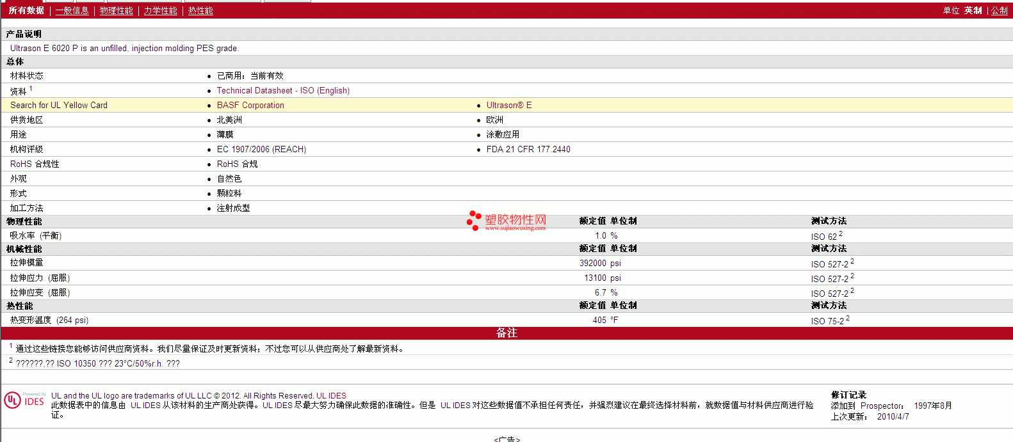Show the 热性能 tab
Image resolution: width=1013 pixels, height=442 pixels.
pos(200,11)
